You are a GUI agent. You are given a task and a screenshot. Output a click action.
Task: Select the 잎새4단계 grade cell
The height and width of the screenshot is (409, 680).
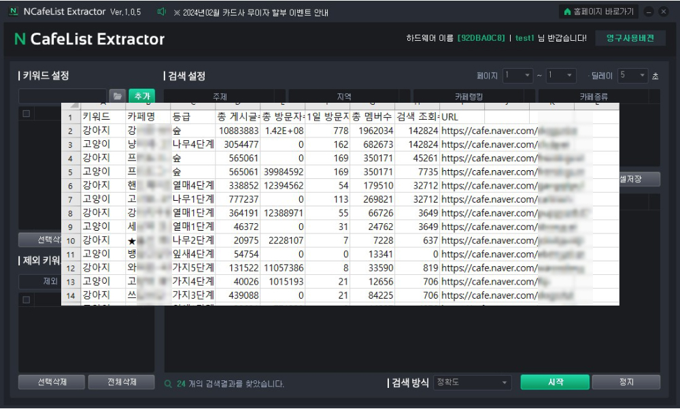click(x=193, y=254)
